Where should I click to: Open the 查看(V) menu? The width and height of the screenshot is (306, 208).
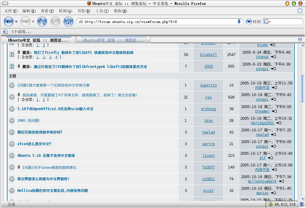pyautogui.click(x=47, y=11)
